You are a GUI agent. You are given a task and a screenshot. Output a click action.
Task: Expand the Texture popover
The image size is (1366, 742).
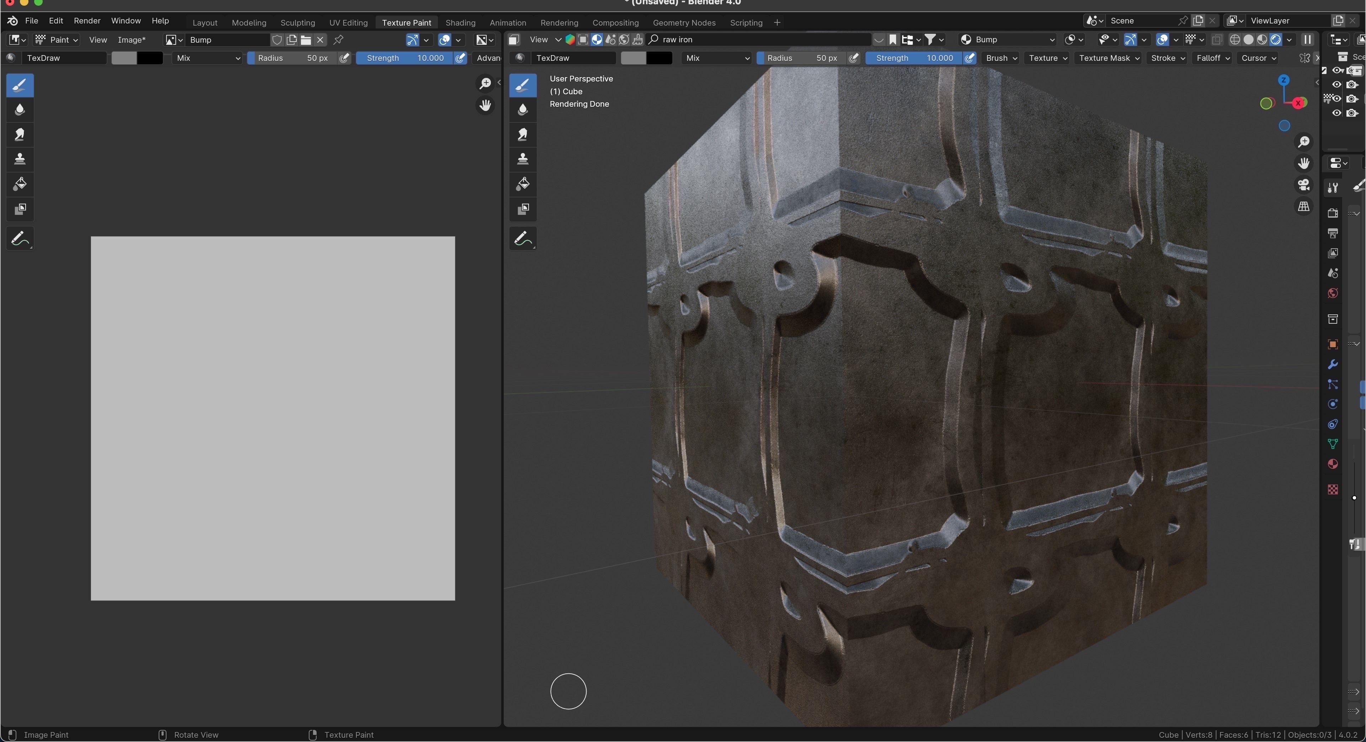tap(1048, 58)
